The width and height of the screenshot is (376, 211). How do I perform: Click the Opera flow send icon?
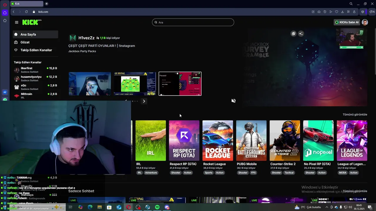331,12
